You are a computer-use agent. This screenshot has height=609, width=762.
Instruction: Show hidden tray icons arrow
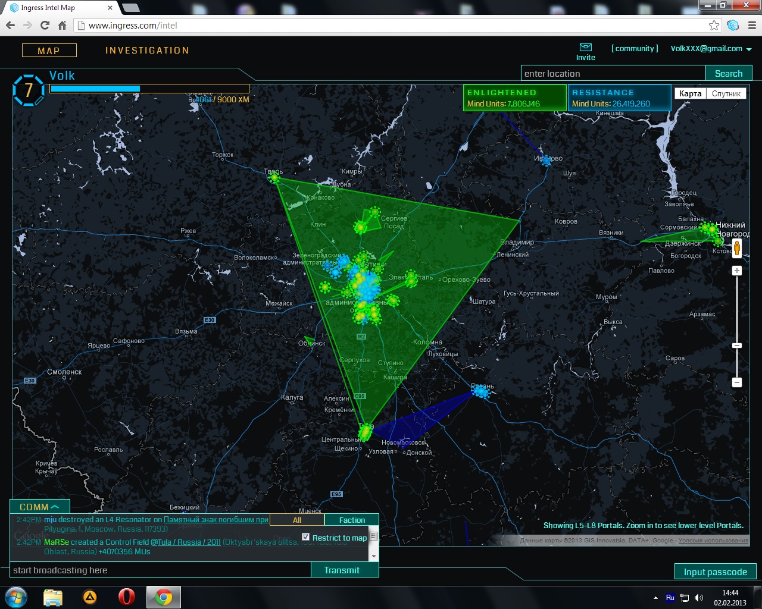[x=655, y=598]
